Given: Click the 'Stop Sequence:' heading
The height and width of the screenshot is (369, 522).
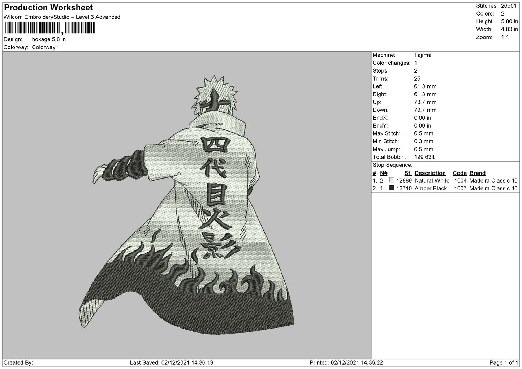Looking at the screenshot, I should [x=392, y=165].
